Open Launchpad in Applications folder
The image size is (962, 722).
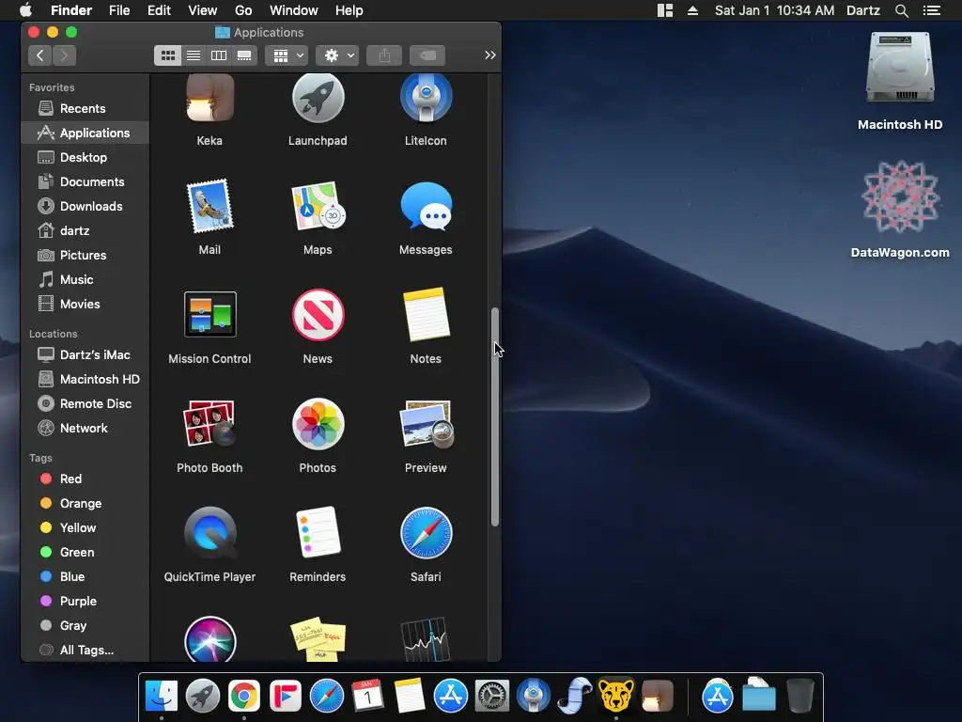318,98
